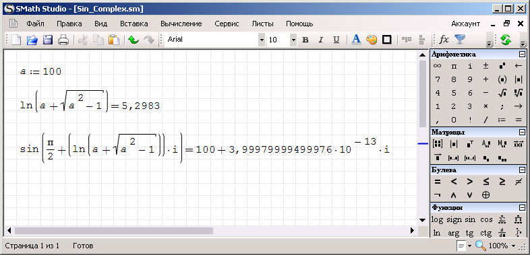This screenshot has height=255, width=530.
Task: Insert the not-equal operator
Action: (x=518, y=182)
